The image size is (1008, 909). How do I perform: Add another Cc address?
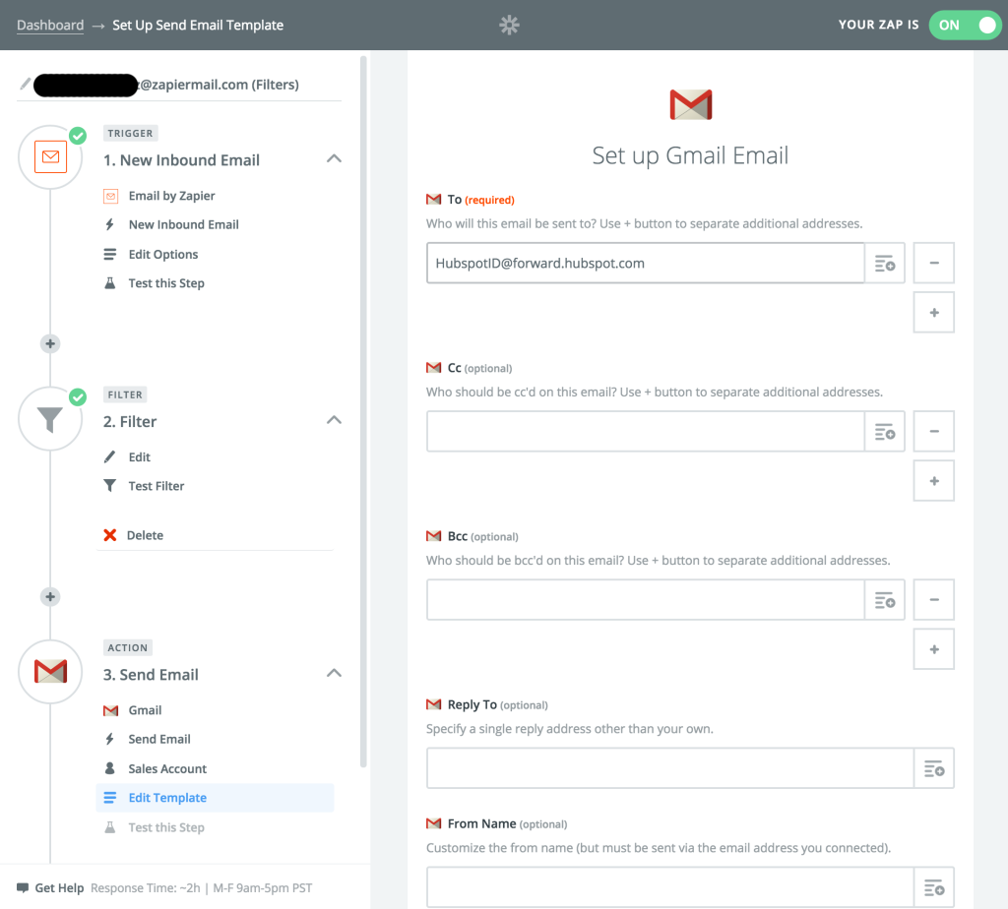[933, 480]
